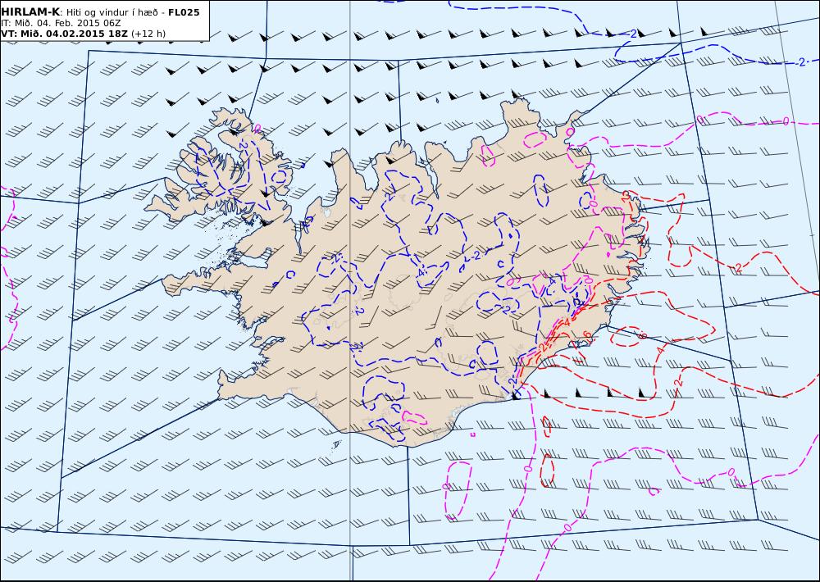820x582 pixels.
Task: Click the 'Hiti og vindur í hæð' title text
Action: tap(111, 12)
